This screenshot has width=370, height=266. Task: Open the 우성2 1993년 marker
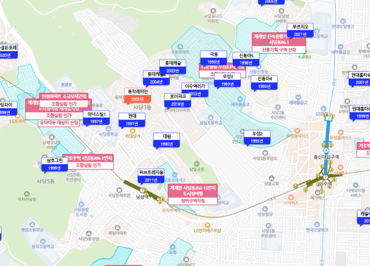[257, 137]
